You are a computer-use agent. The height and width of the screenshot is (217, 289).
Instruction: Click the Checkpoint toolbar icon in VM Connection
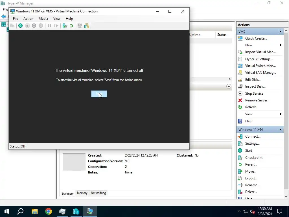pos(65,26)
